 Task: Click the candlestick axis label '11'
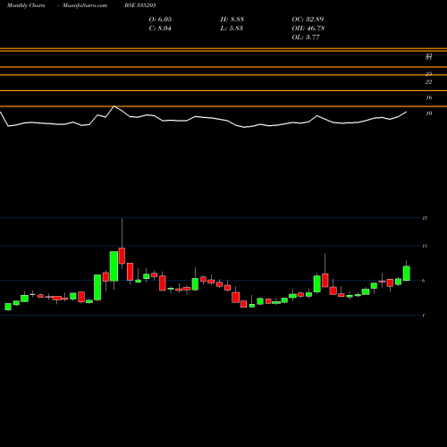pyautogui.click(x=425, y=246)
